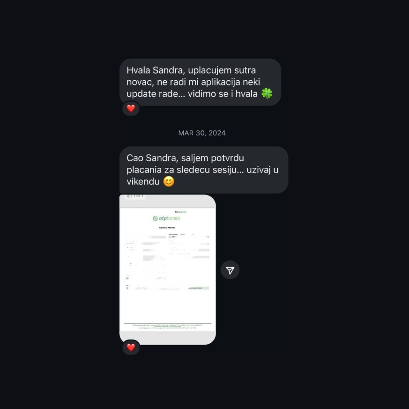Image resolution: width=409 pixels, height=409 pixels.
Task: Tap the 'NALOG ZA PRENOS' document heading
Action: coord(167,228)
